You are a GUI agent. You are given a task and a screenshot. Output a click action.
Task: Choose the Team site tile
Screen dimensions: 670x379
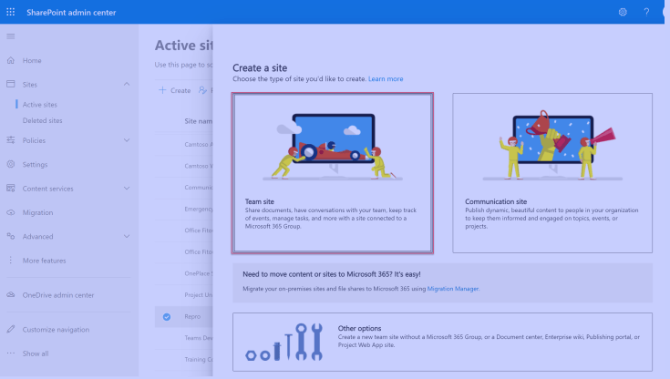click(x=332, y=173)
